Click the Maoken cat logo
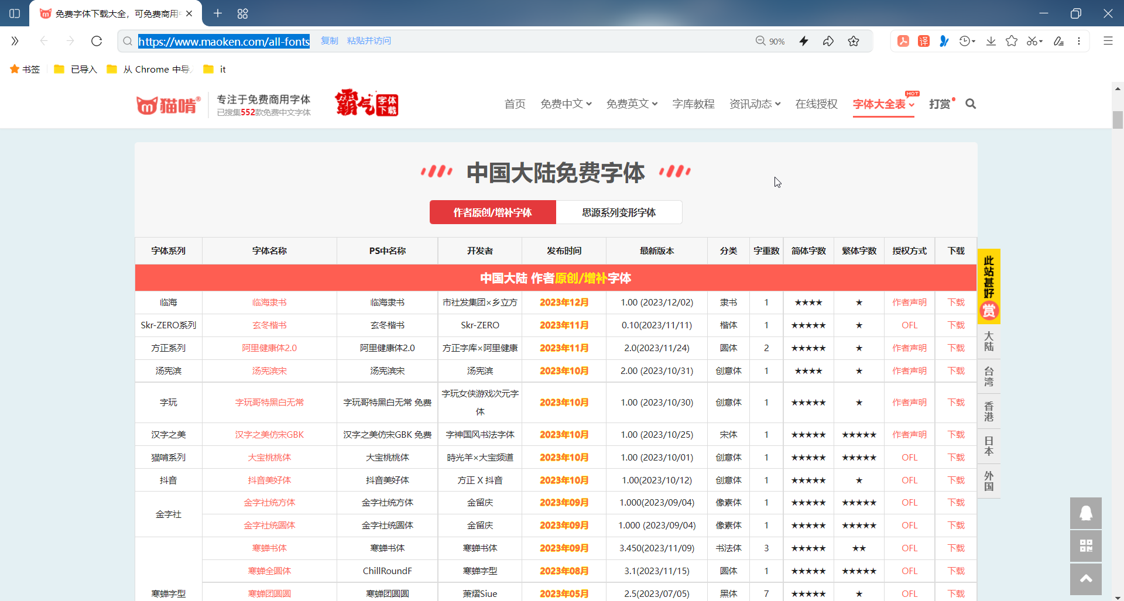 169,105
